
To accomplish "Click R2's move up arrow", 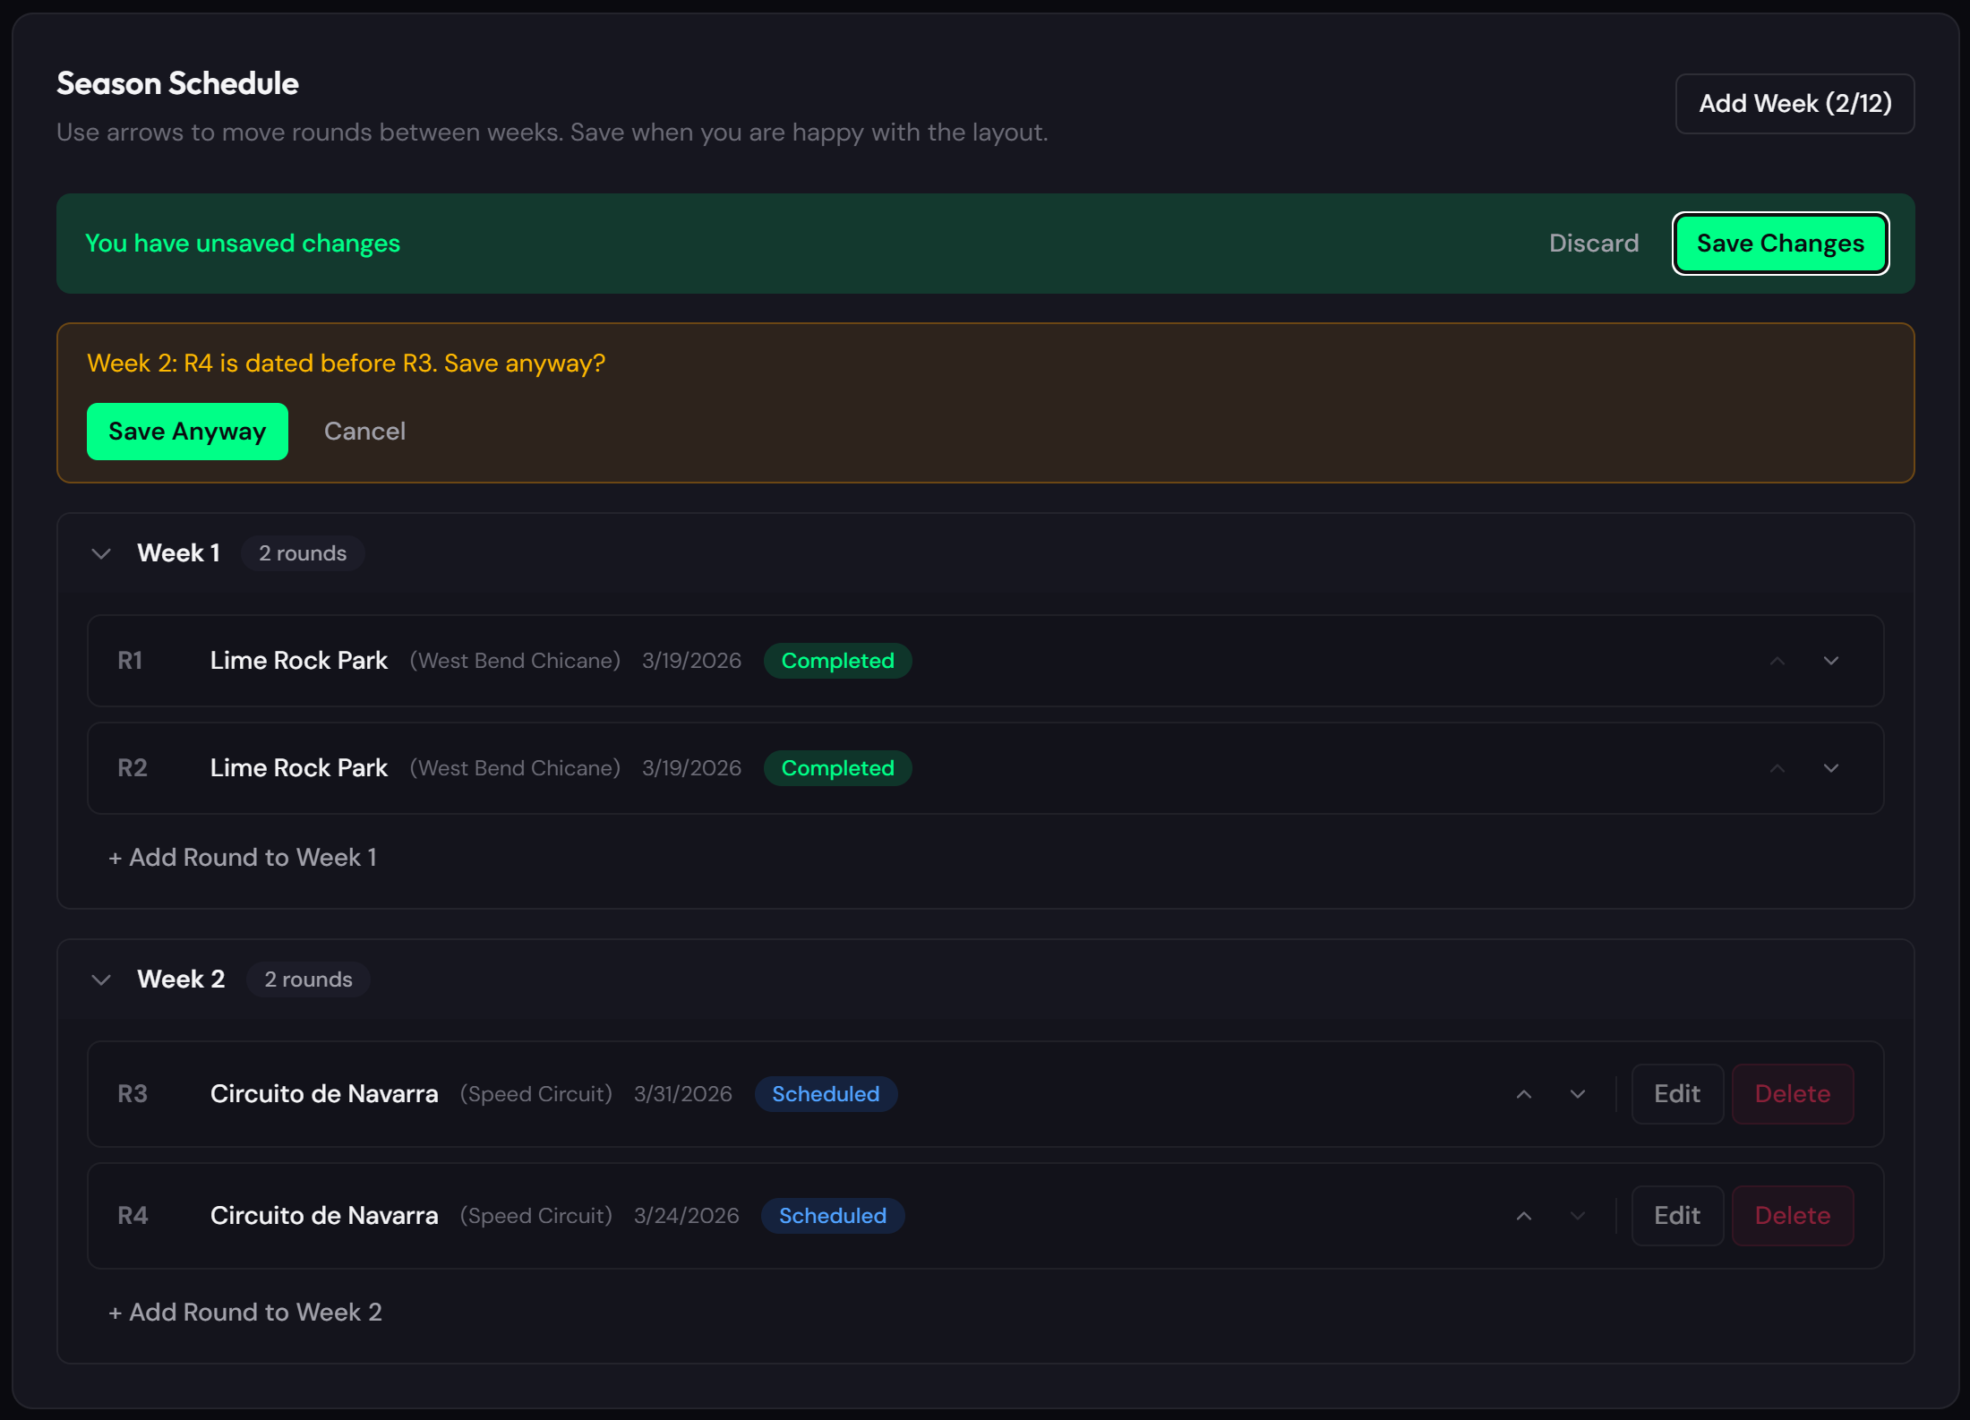I will (1777, 768).
